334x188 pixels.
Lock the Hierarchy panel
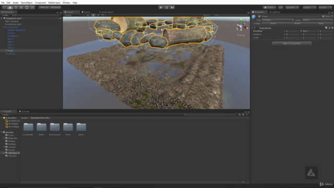[57, 13]
